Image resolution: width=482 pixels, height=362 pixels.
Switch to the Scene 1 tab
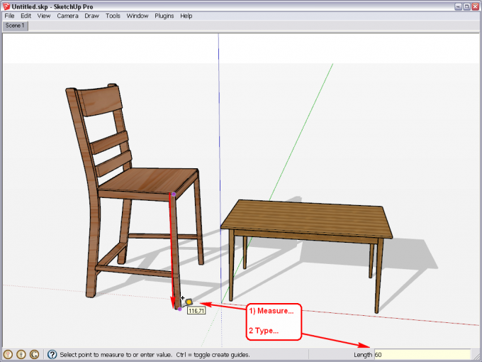(15, 26)
